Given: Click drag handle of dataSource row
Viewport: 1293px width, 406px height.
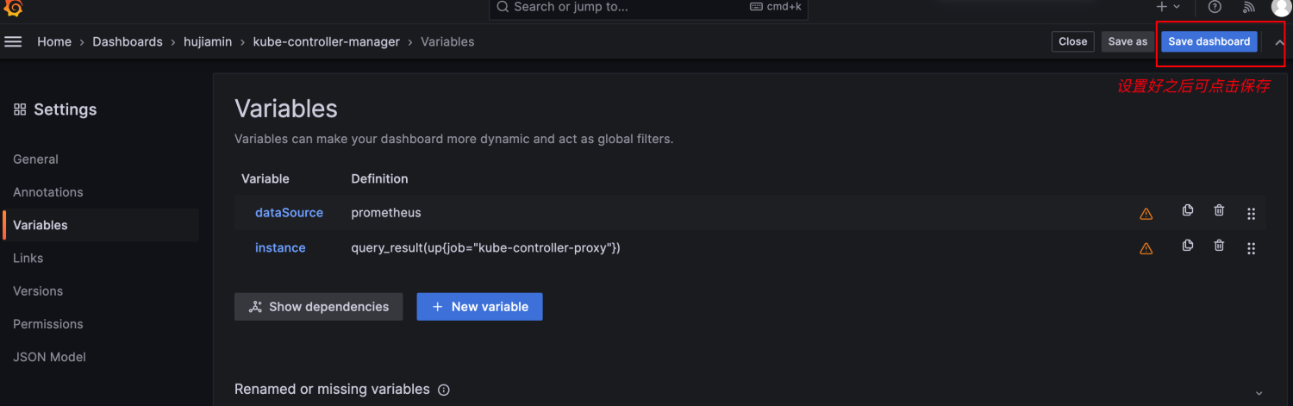Looking at the screenshot, I should 1251,214.
